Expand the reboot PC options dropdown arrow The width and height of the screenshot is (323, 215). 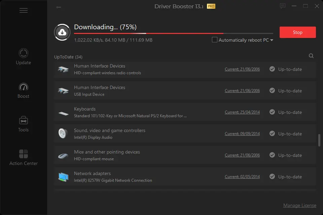pos(272,40)
